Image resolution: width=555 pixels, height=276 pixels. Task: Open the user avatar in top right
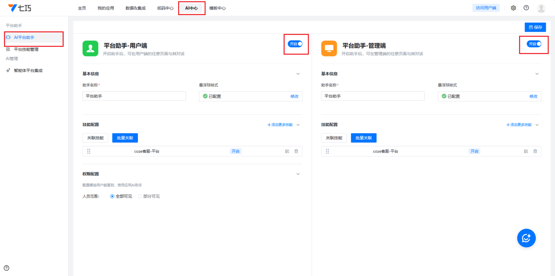[541, 8]
